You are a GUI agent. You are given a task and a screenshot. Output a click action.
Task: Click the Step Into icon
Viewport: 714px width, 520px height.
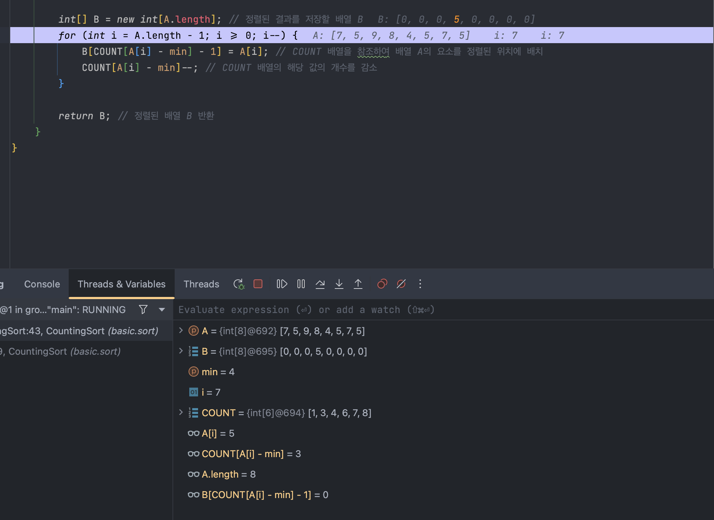tap(339, 284)
